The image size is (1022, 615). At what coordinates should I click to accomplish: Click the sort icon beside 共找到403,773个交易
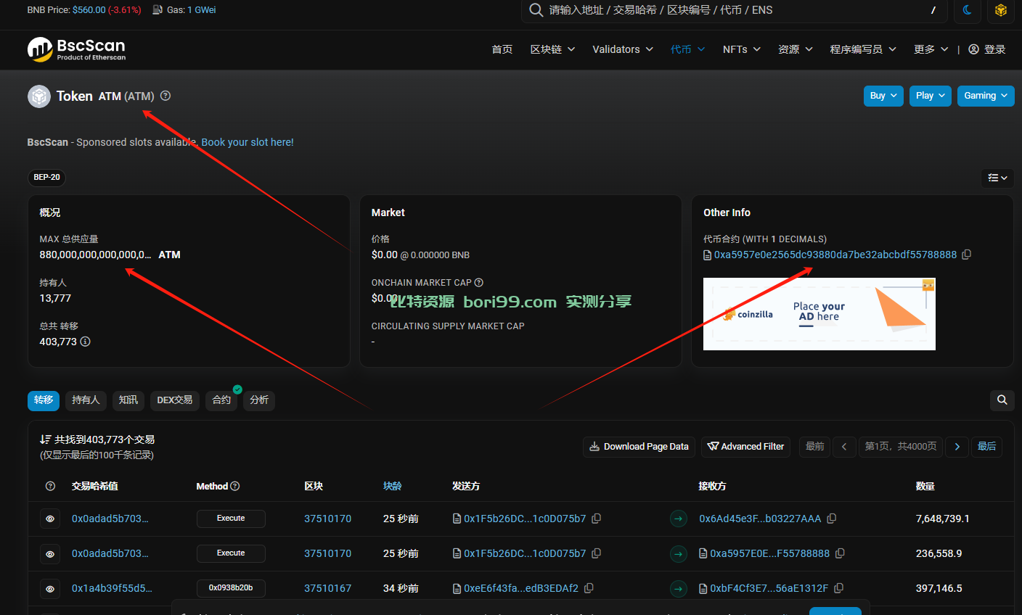(45, 439)
